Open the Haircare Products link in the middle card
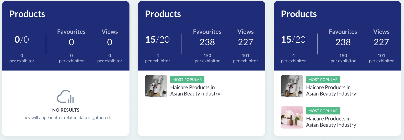 [x=195, y=91]
